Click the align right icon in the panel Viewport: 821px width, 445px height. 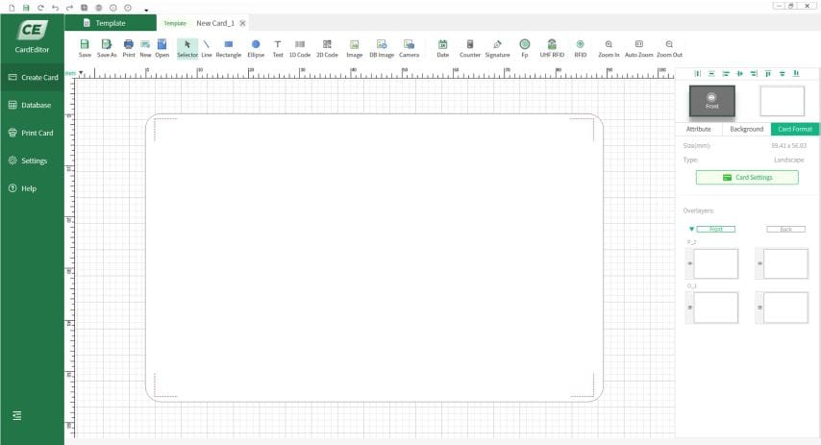click(754, 73)
